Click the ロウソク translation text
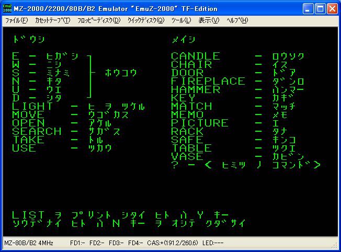The width and height of the screenshot is (341, 252). click(288, 56)
